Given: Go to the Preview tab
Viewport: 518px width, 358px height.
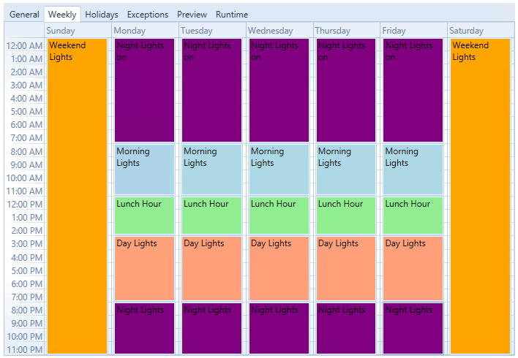Looking at the screenshot, I should point(192,15).
